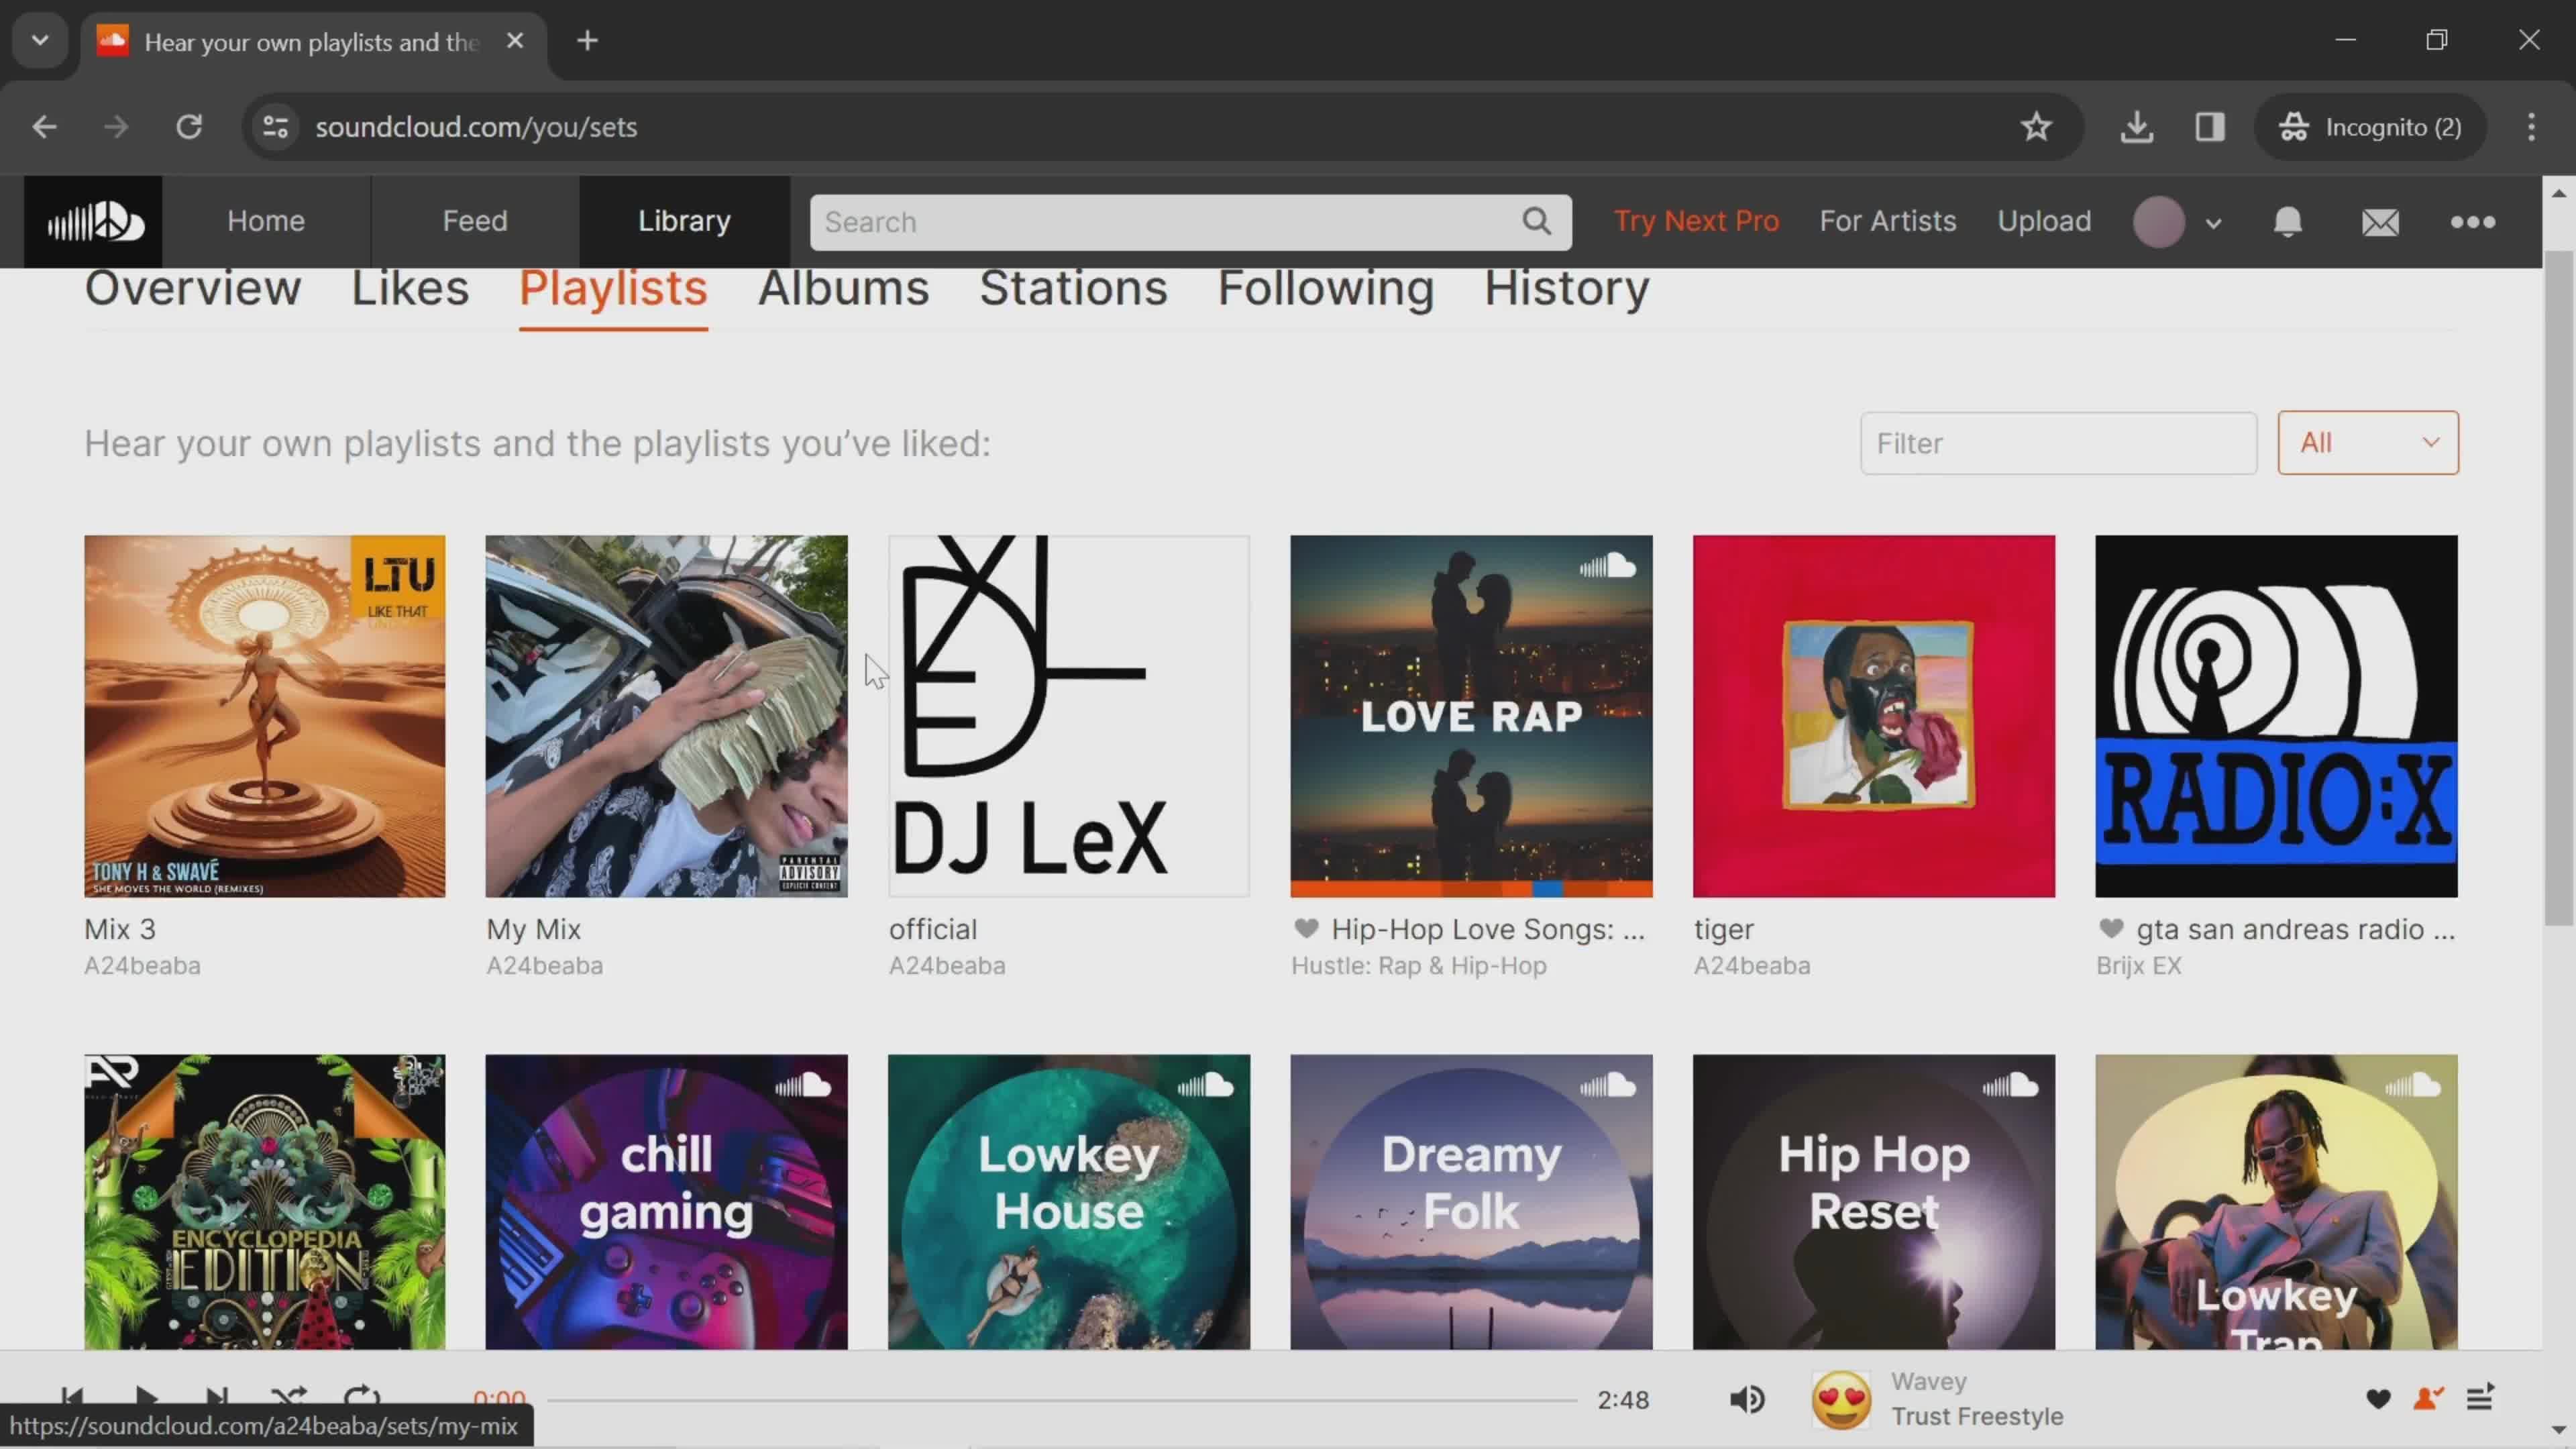
Task: Click the Try Next Pro button
Action: [1695, 219]
